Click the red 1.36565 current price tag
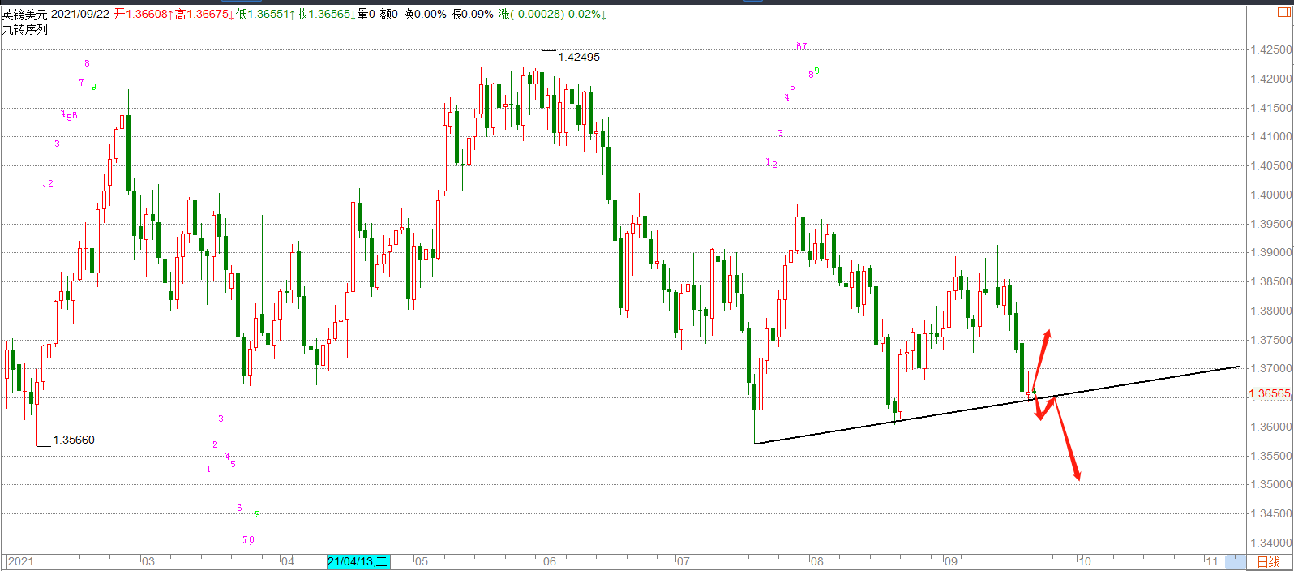The height and width of the screenshot is (571, 1294). tap(1270, 393)
